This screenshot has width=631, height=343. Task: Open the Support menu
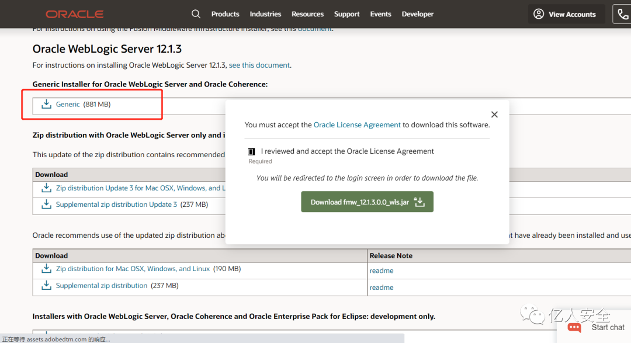click(x=346, y=14)
